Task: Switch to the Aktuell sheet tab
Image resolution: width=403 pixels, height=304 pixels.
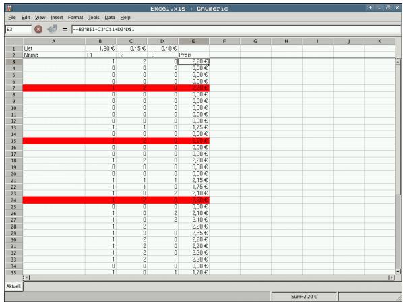Action: (13, 286)
